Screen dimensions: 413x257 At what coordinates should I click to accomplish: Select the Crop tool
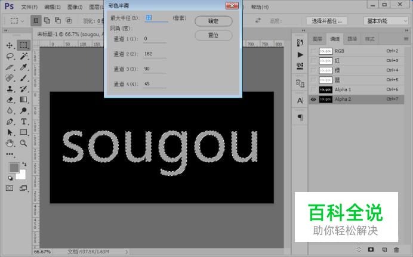point(10,67)
